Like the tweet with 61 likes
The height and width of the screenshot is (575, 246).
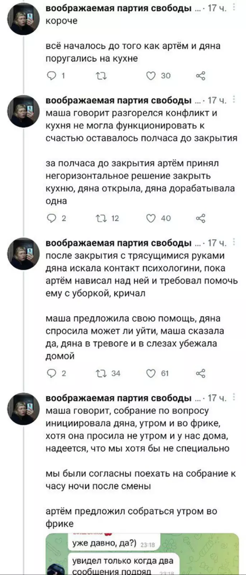(151, 373)
